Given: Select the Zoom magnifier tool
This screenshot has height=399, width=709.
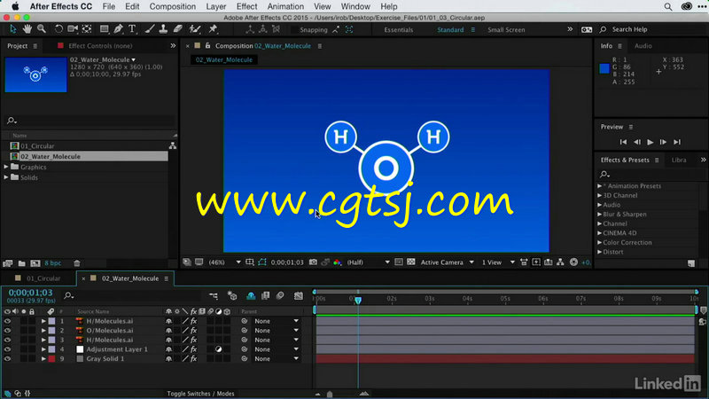Looking at the screenshot, I should point(42,29).
